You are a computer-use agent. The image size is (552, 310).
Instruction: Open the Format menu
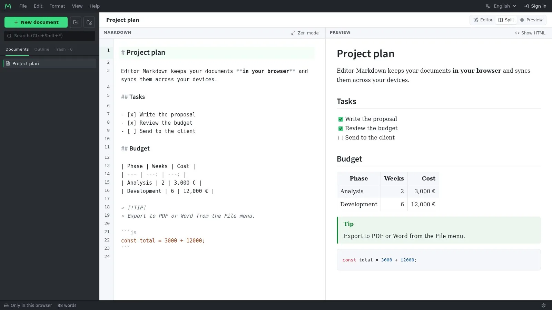tap(57, 6)
